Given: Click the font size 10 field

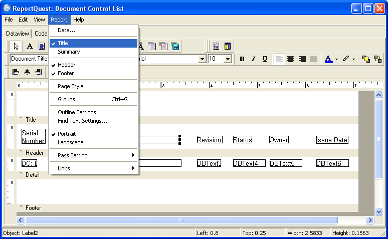Looking at the screenshot, I should [x=216, y=59].
